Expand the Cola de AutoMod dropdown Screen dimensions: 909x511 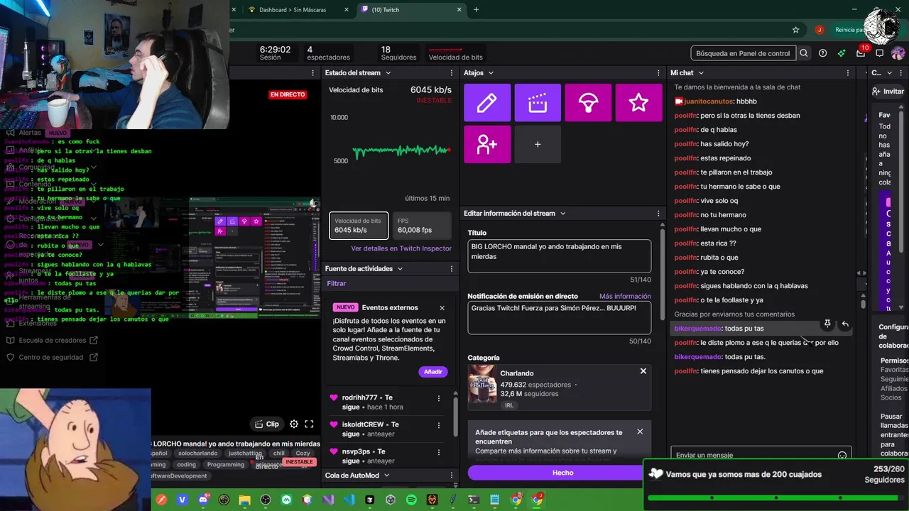(x=387, y=476)
